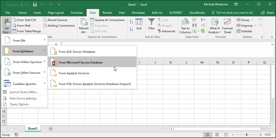Choose From Microsoft Access Database
This screenshot has height=138, width=276.
pyautogui.click(x=92, y=62)
